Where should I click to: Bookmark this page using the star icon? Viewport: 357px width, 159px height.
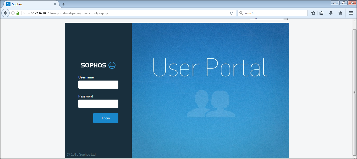tap(313, 13)
